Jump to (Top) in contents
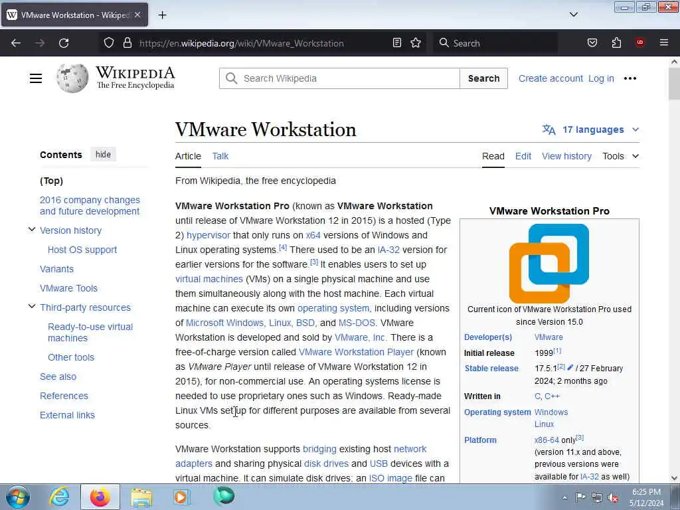The image size is (680, 510). [x=51, y=181]
